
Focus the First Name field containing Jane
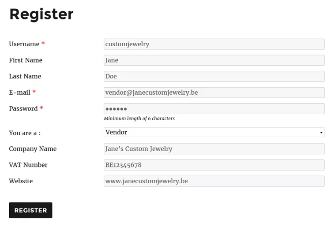(214, 60)
